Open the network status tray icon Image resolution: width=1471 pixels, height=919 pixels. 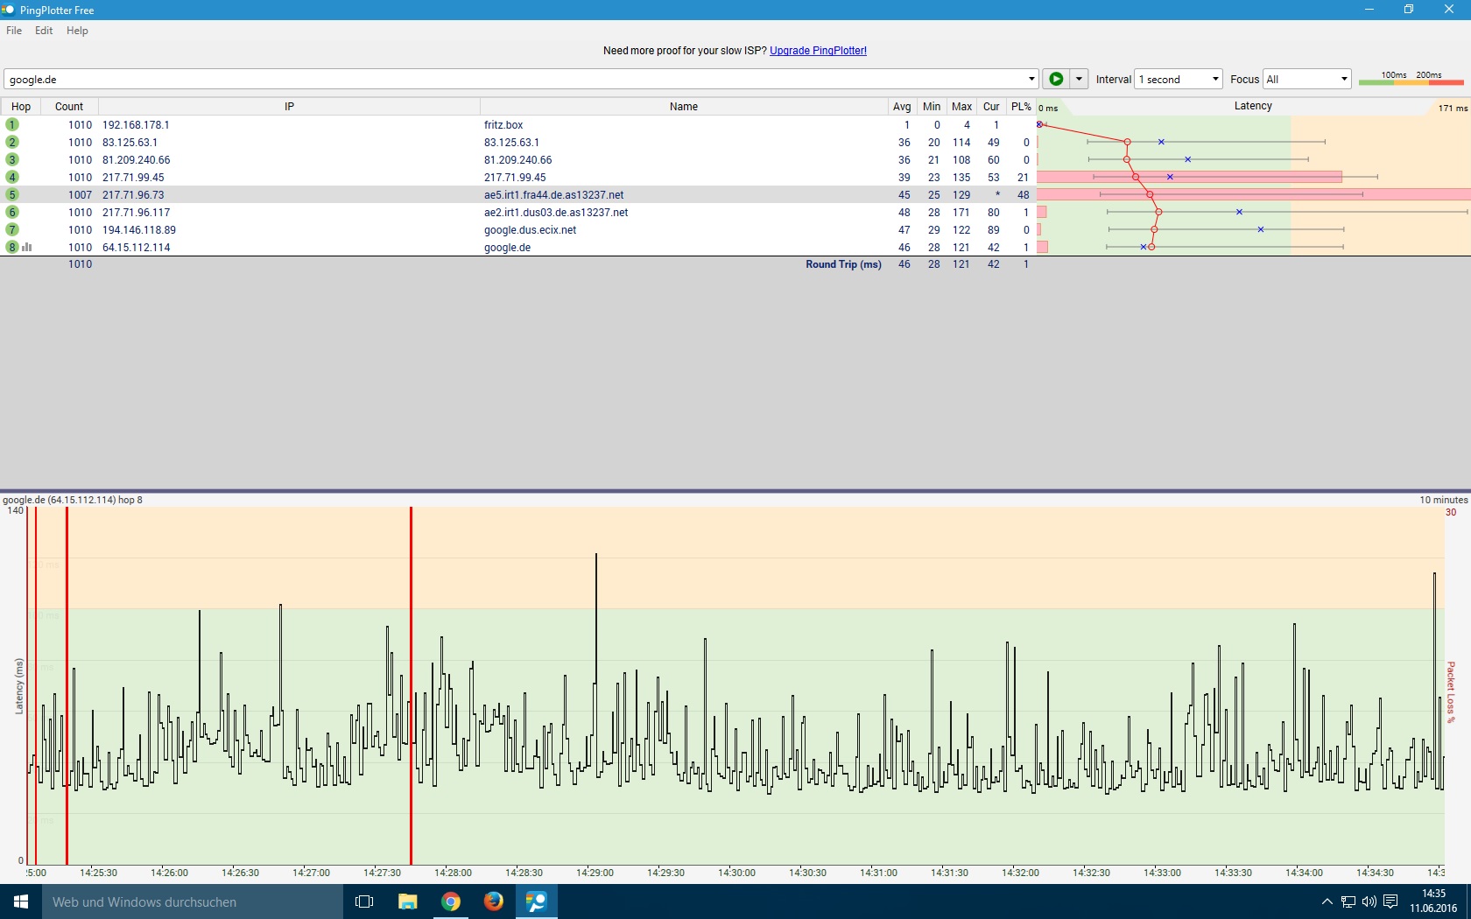click(x=1348, y=901)
